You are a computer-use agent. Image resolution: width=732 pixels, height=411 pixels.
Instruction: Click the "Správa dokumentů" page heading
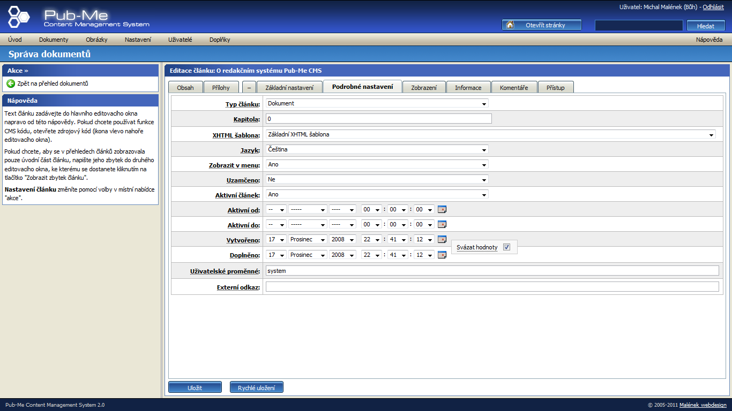pos(49,55)
